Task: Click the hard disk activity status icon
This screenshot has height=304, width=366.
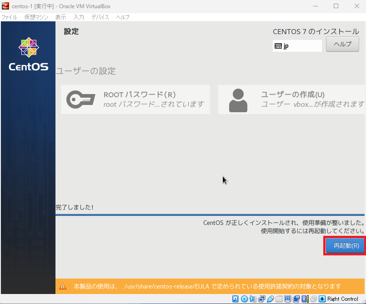Action: point(236,299)
